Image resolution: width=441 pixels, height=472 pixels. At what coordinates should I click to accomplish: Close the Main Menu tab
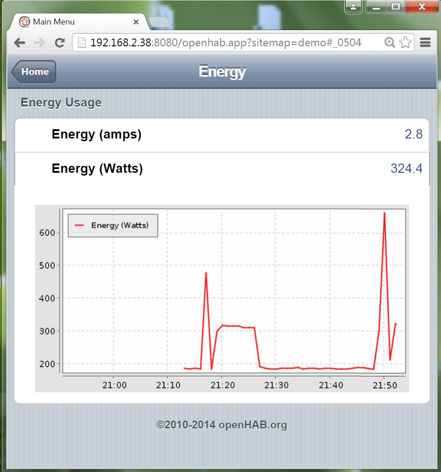[136, 22]
